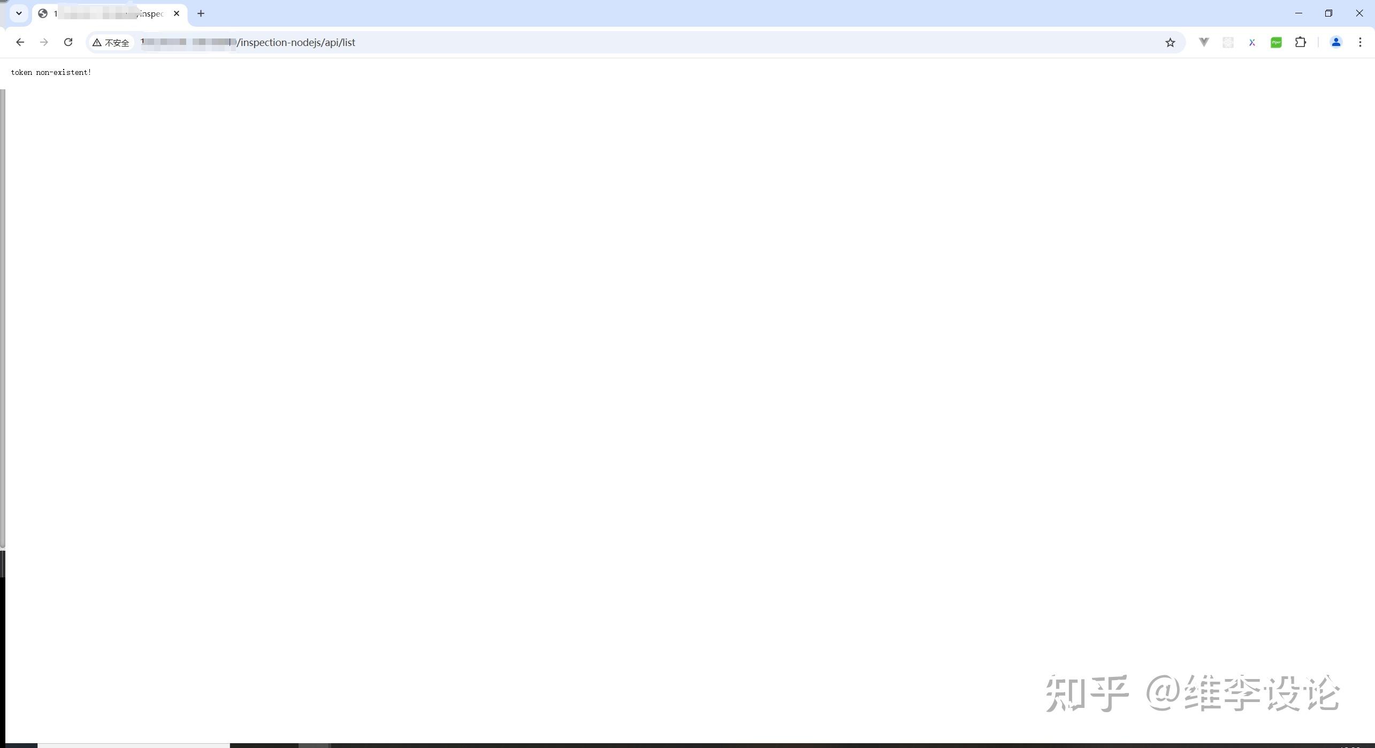Open a new tab with plus button
This screenshot has width=1375, height=748.
click(x=201, y=13)
